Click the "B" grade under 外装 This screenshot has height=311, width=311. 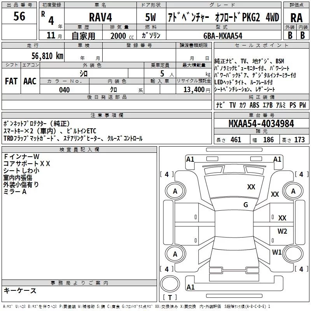(x=290, y=35)
